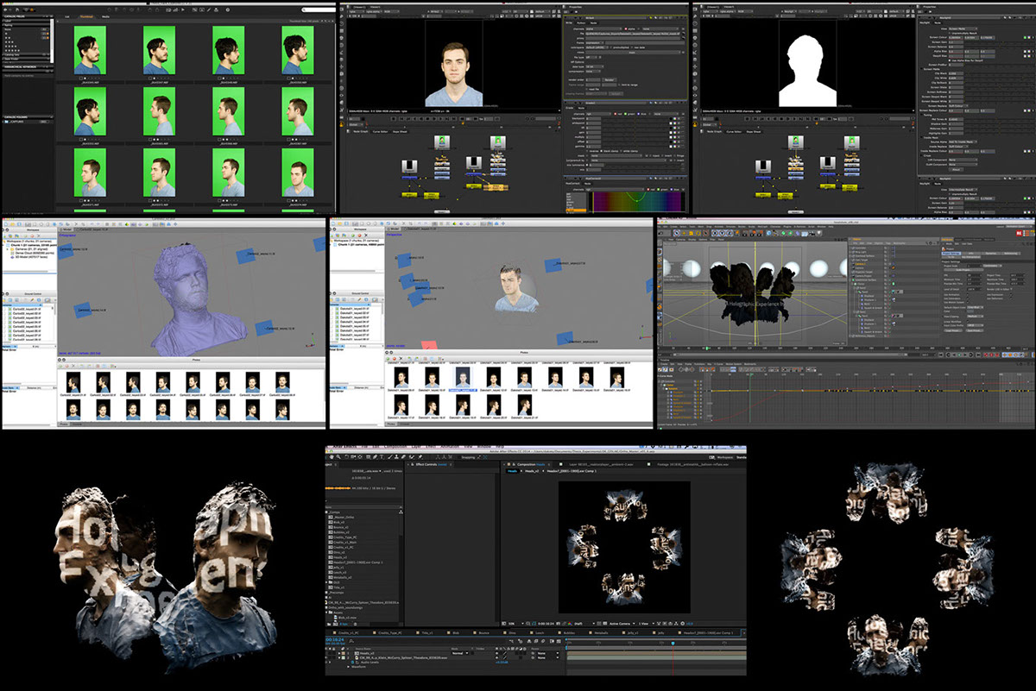Open Console tab in Dakota01 PhotoScan window

405,424
